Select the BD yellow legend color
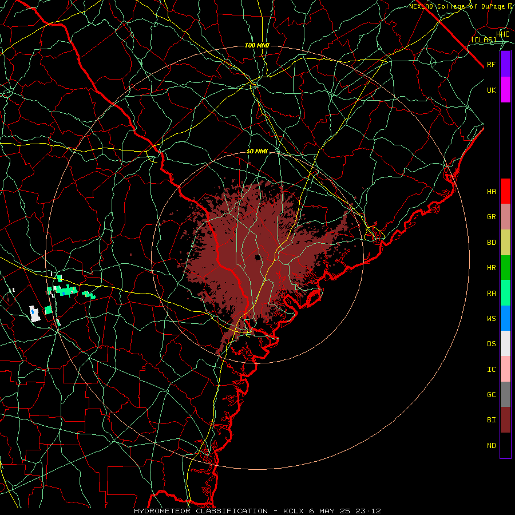The height and width of the screenshot is (515, 515). (x=505, y=243)
